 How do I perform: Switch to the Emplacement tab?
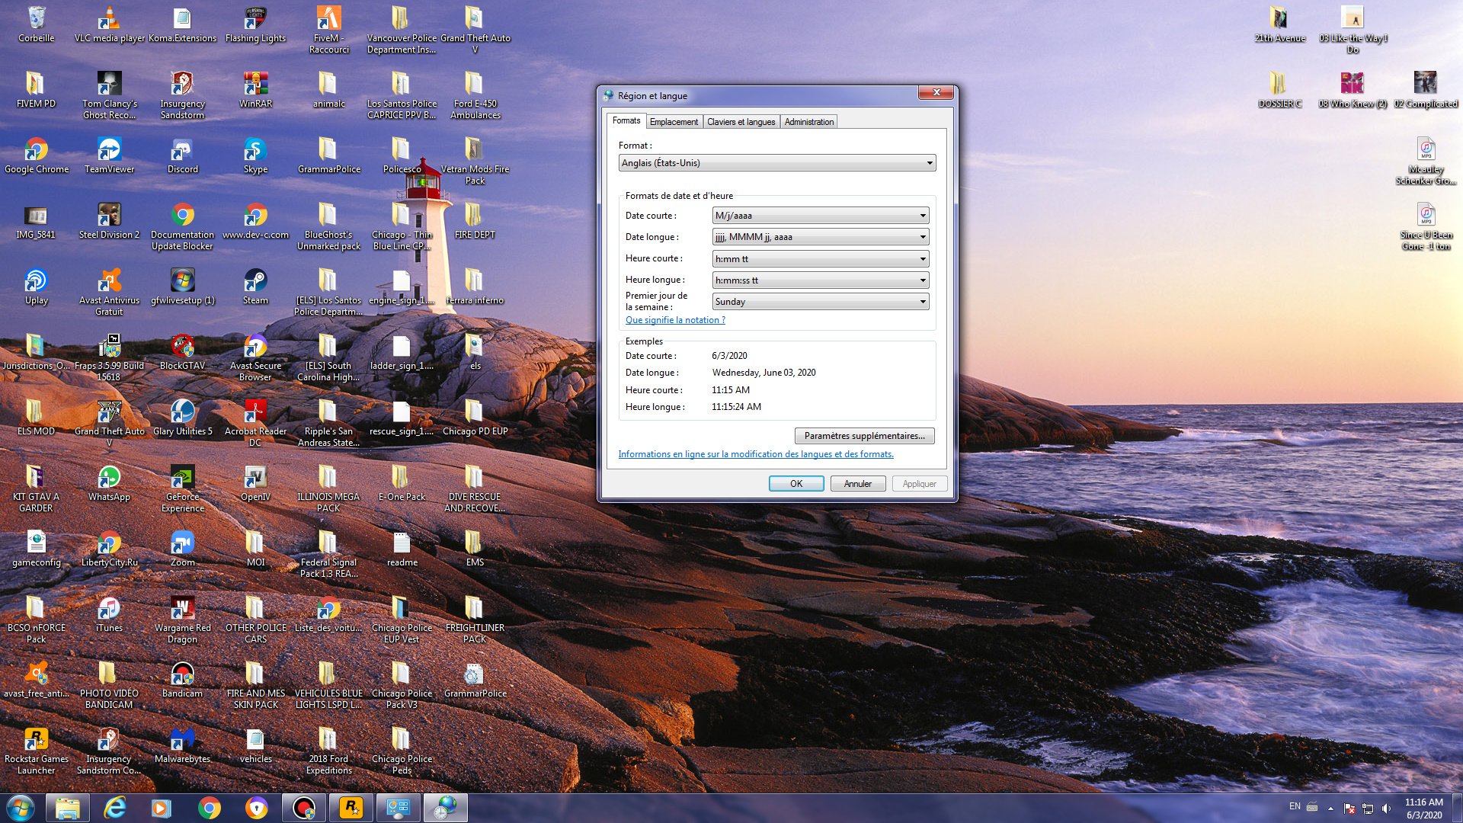[x=674, y=122]
